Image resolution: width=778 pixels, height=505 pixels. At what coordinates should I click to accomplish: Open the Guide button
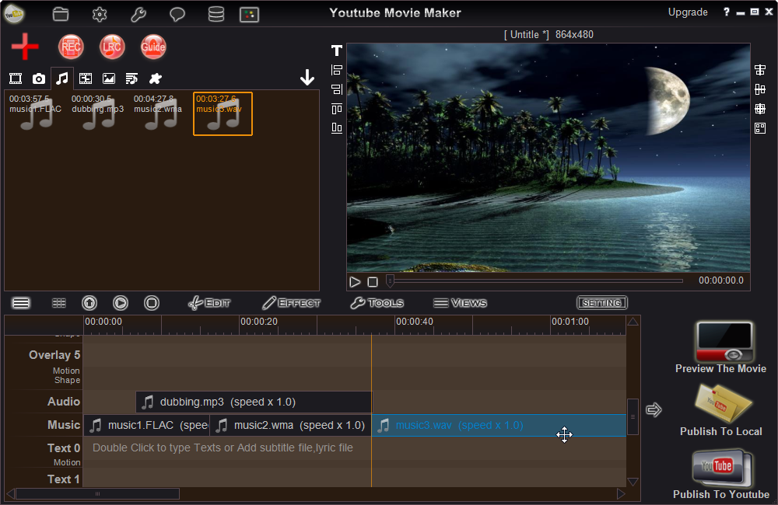[153, 47]
